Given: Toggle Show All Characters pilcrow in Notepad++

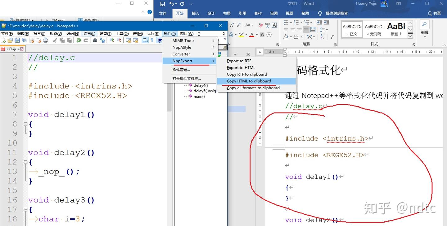Looking at the screenshot, I should (x=152, y=40).
